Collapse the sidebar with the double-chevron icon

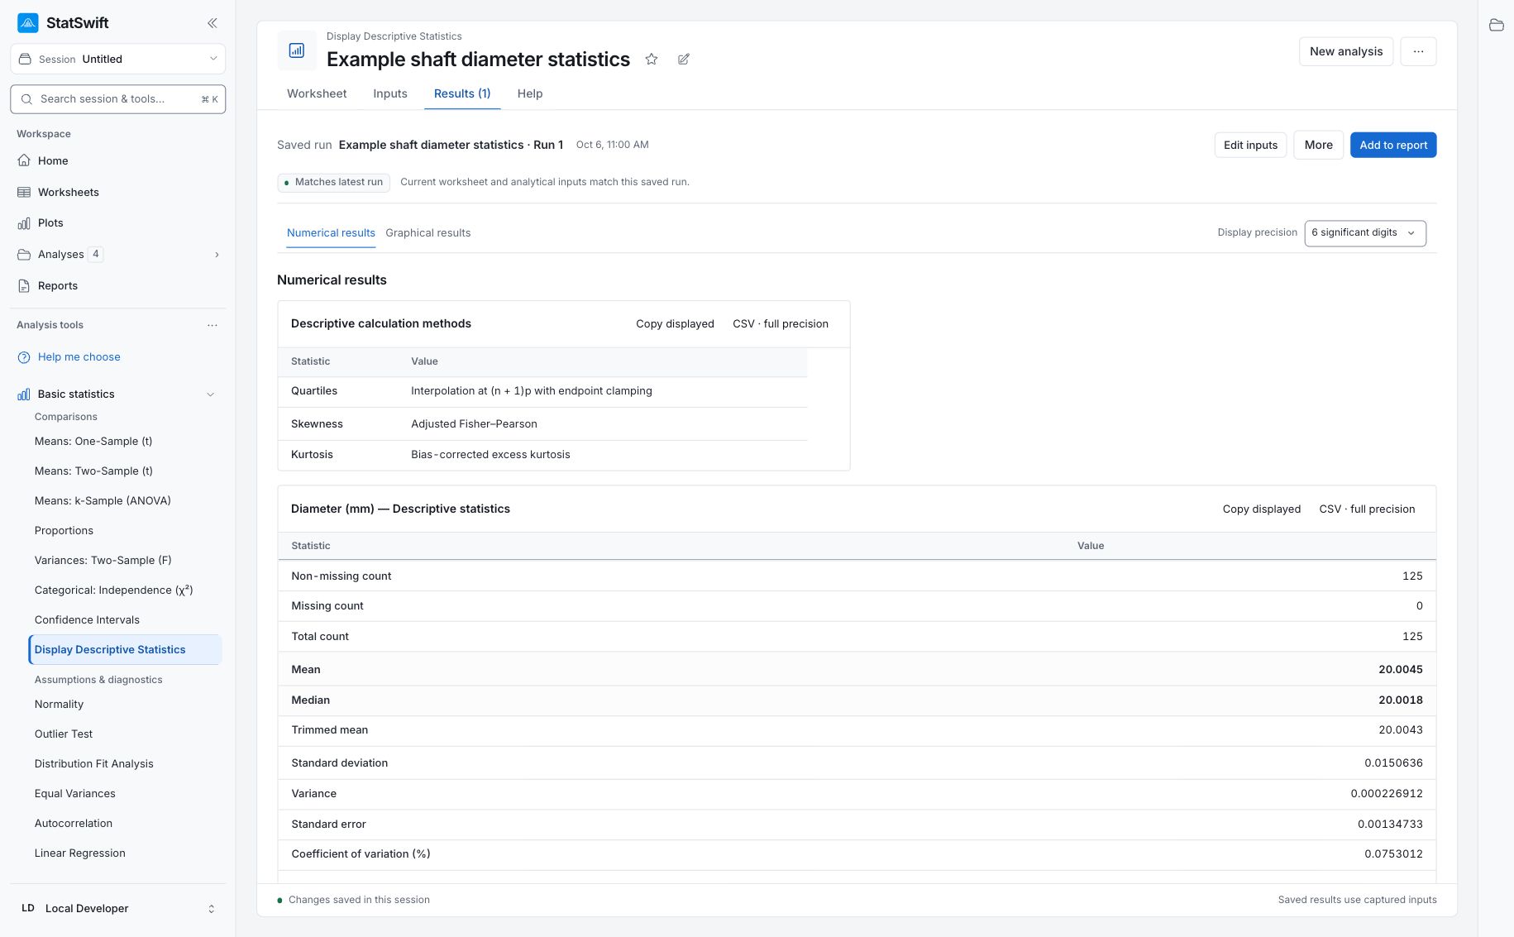213,23
